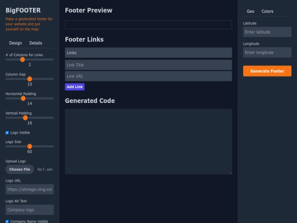Click the Footer Preview box

coord(148,25)
